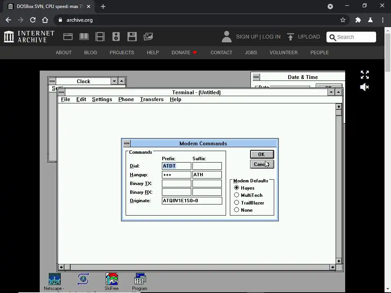Go back in browser history
391x293 pixels.
[x=8, y=20]
